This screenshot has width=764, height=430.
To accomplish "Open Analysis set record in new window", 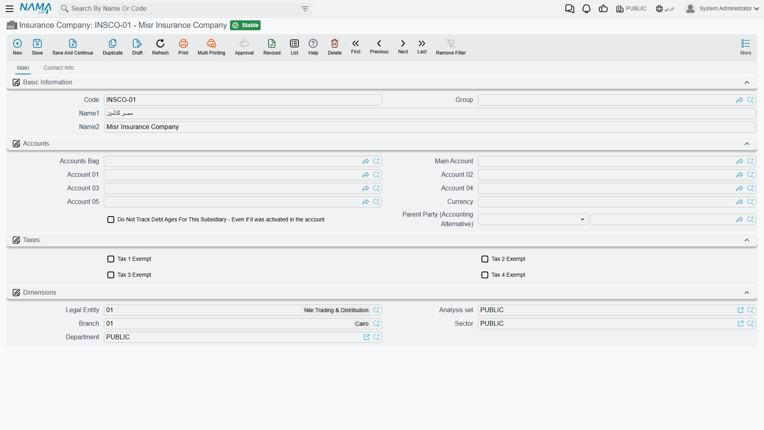I will pyautogui.click(x=741, y=310).
